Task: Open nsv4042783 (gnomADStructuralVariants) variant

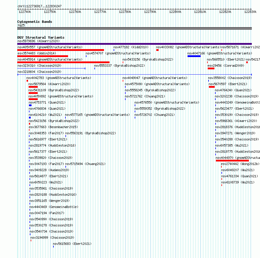Action: [x=59, y=78]
